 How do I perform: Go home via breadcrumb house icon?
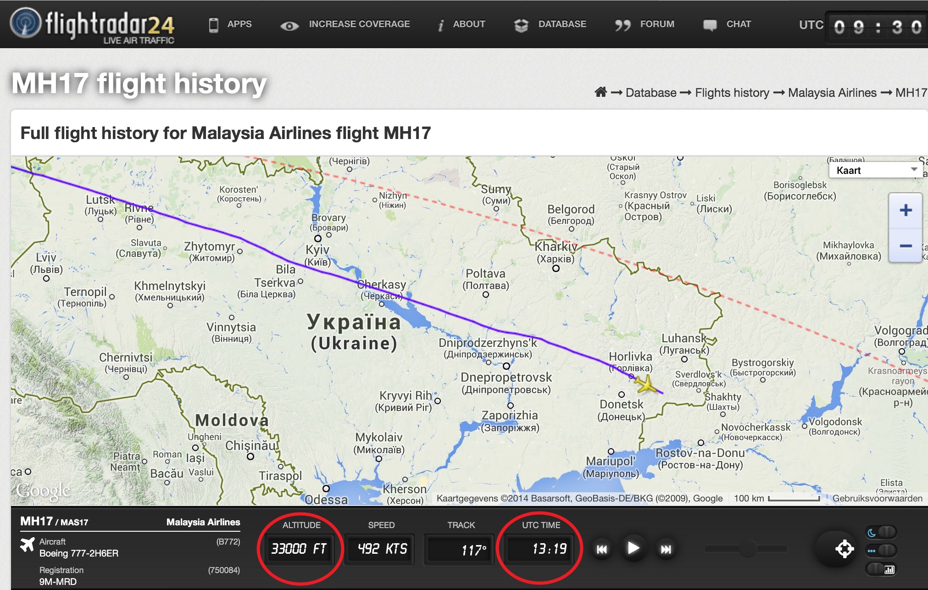[600, 92]
